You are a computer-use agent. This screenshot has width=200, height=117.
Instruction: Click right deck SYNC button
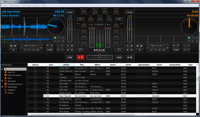[129, 12]
